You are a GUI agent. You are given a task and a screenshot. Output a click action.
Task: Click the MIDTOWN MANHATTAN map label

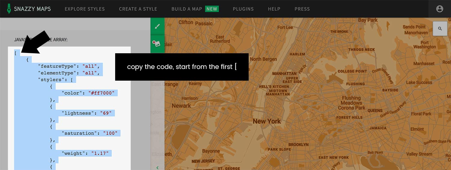click(278, 92)
